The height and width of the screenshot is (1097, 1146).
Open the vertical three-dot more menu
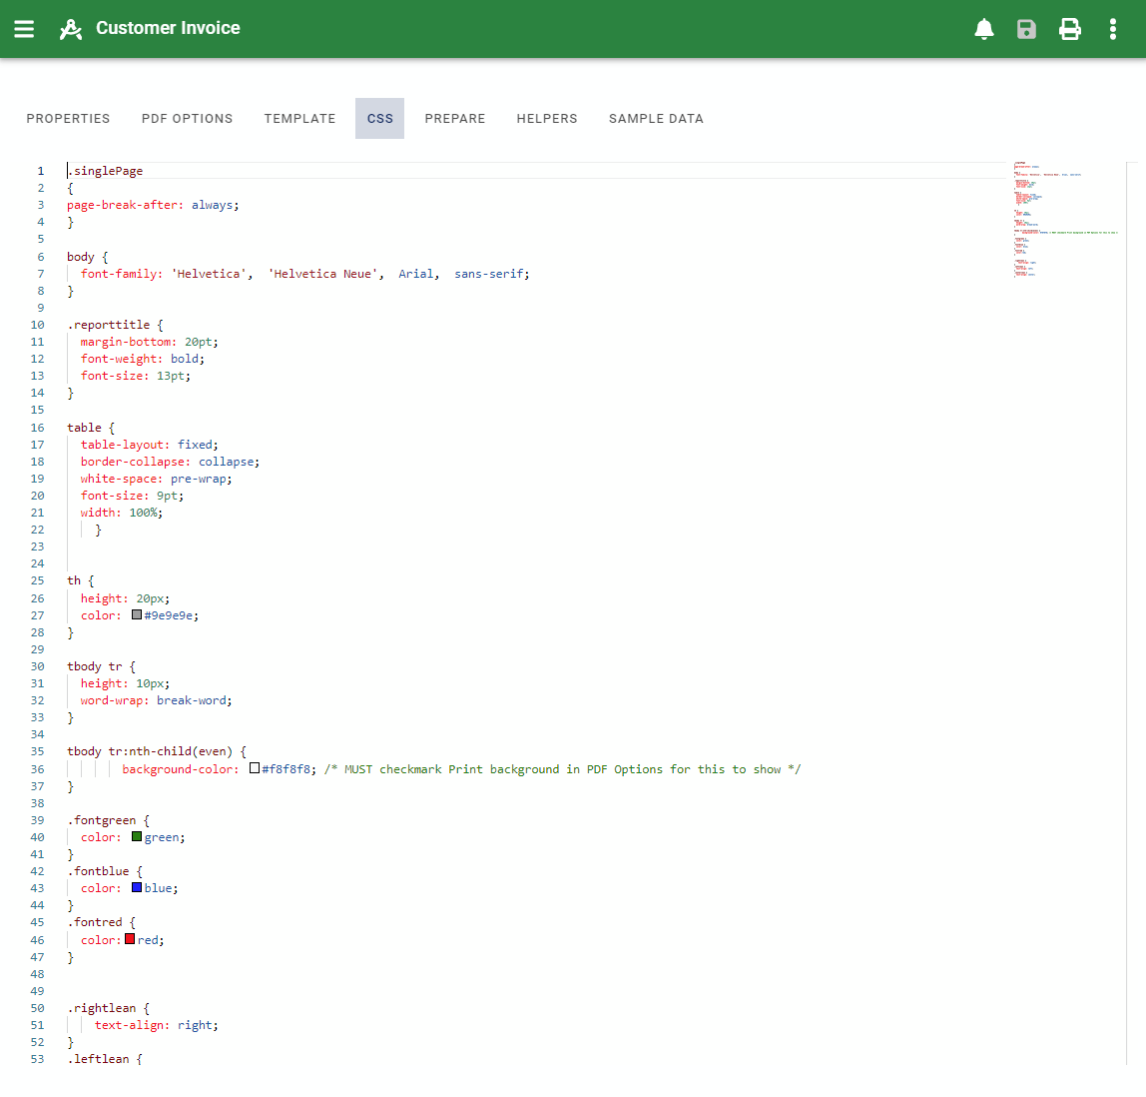1113,29
